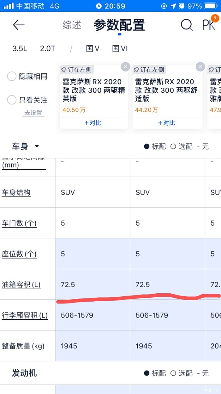The height and width of the screenshot is (394, 221).
Task: Open the 油箱容积 (L) parameter explanation
Action: pos(21,285)
